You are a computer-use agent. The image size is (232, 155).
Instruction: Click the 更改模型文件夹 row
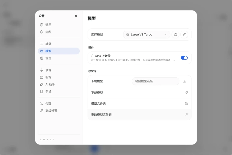[140, 115]
